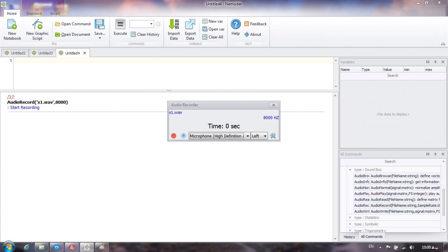Open the Export Data tool

[190, 25]
